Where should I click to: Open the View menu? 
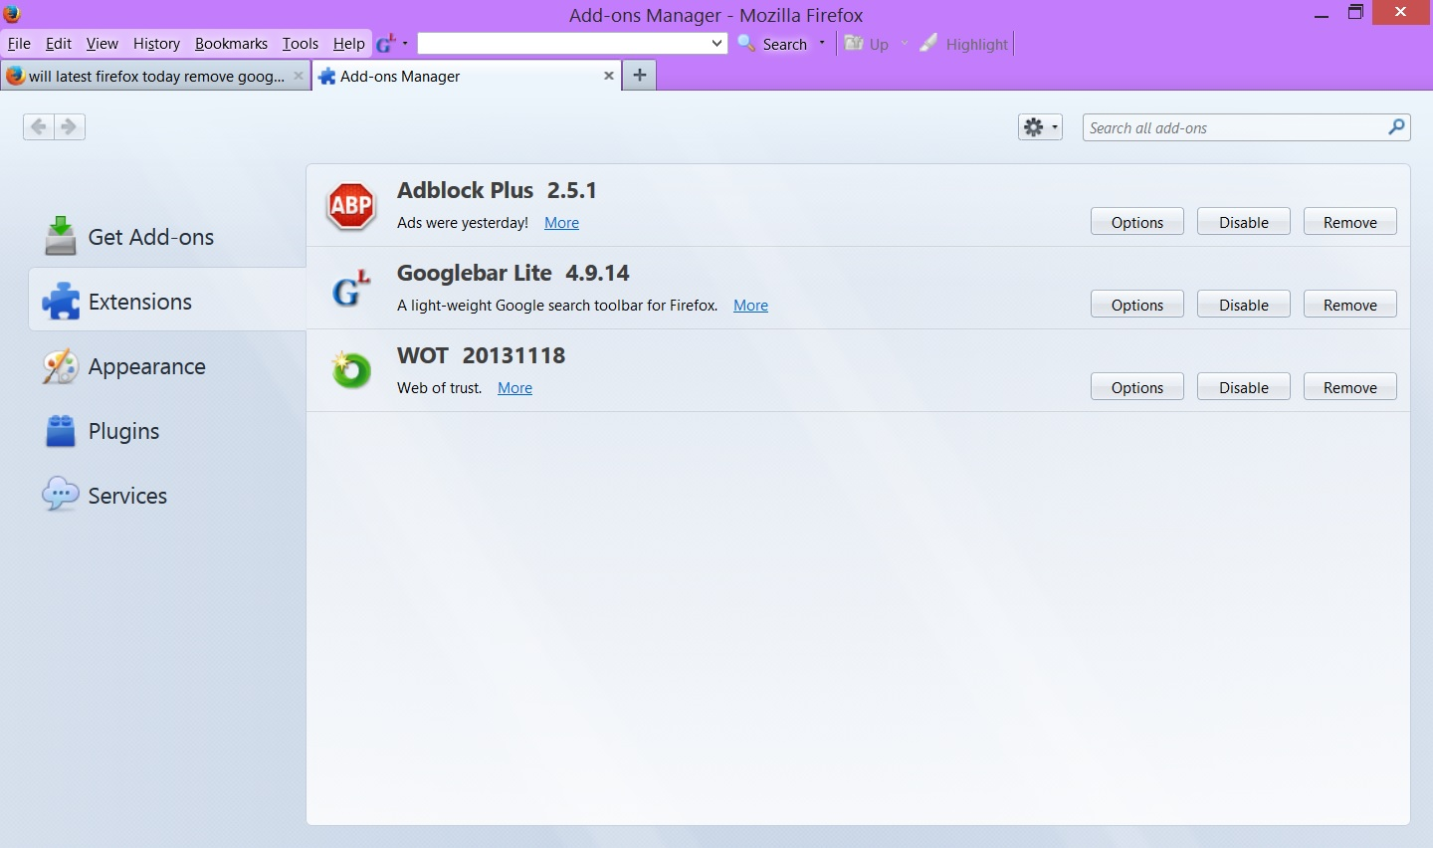(102, 44)
